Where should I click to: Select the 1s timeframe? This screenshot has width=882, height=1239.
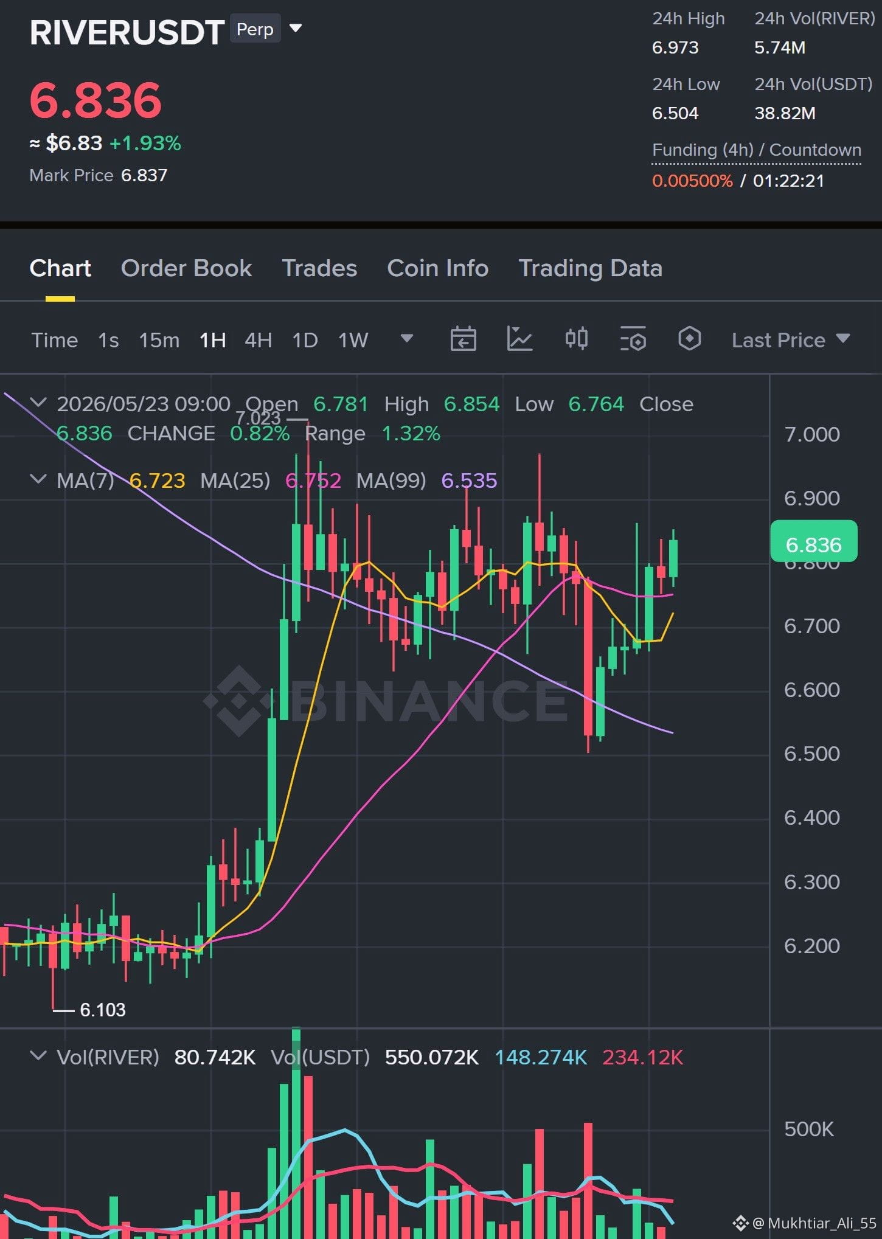click(x=108, y=340)
